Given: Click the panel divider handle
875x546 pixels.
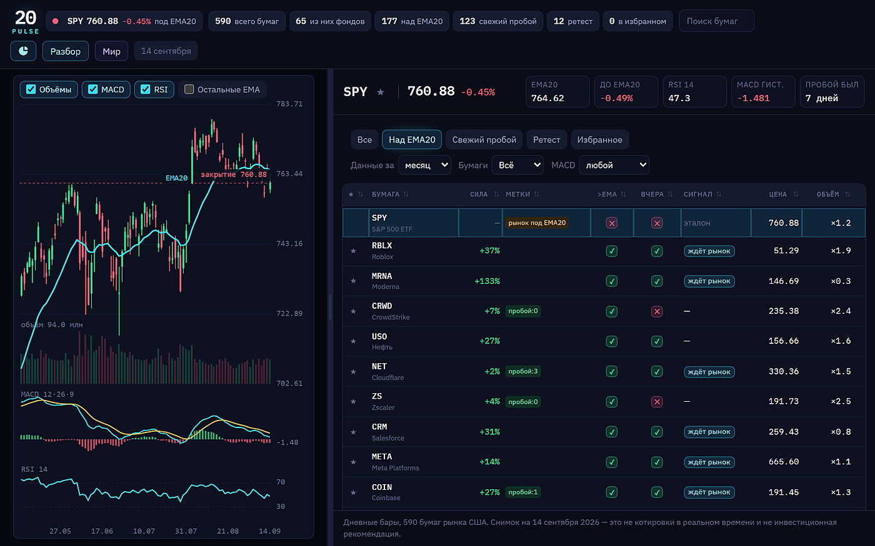Looking at the screenshot, I should [330, 307].
